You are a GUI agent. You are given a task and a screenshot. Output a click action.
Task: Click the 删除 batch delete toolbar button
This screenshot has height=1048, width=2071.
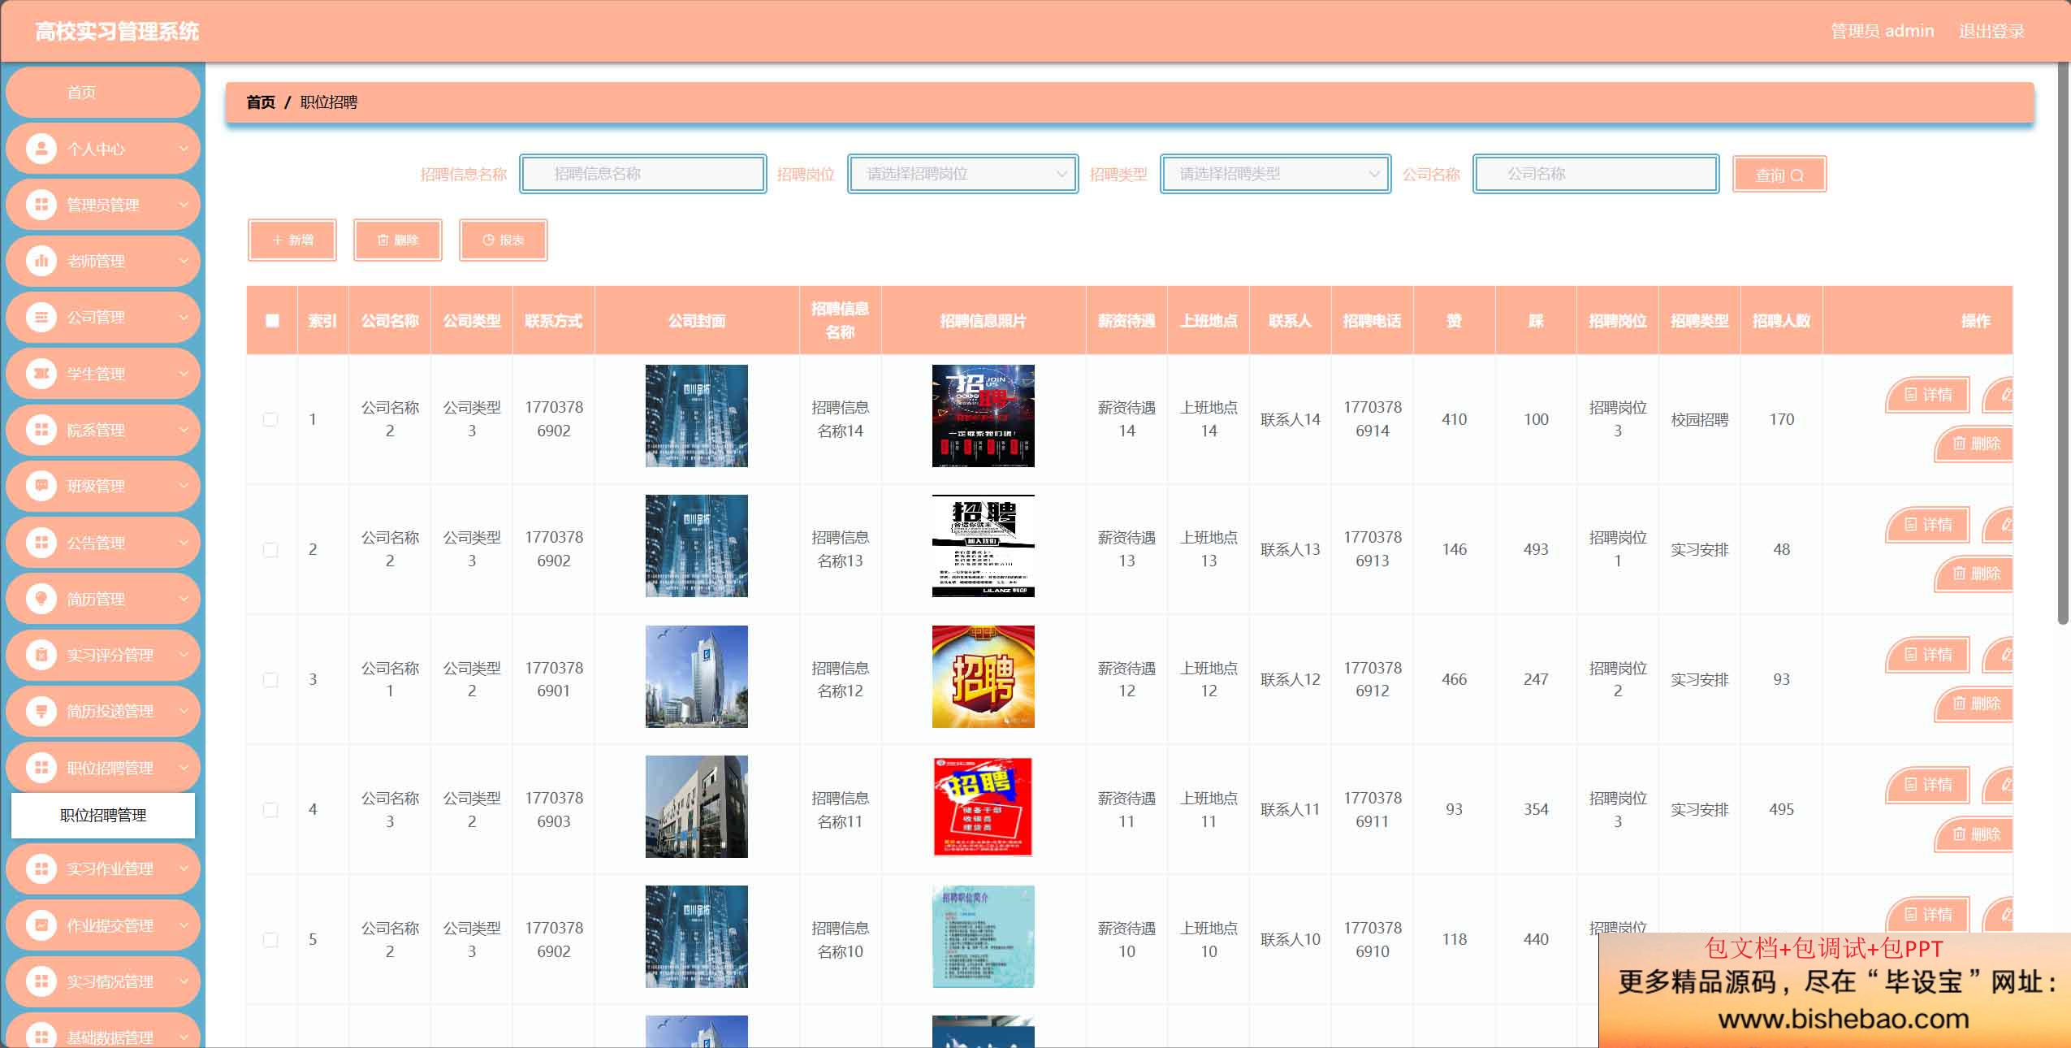click(x=398, y=240)
